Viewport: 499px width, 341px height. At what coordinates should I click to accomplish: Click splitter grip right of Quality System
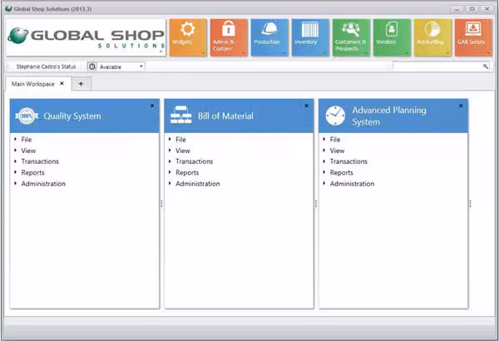(161, 204)
